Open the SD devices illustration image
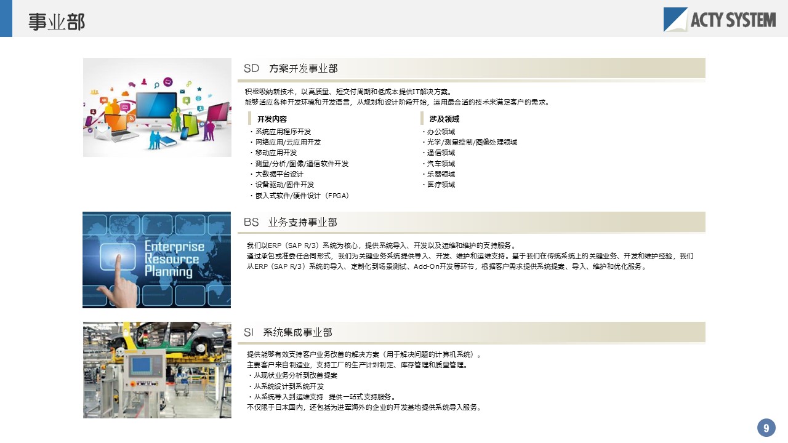Viewport: 788px width, 443px height. tap(157, 107)
